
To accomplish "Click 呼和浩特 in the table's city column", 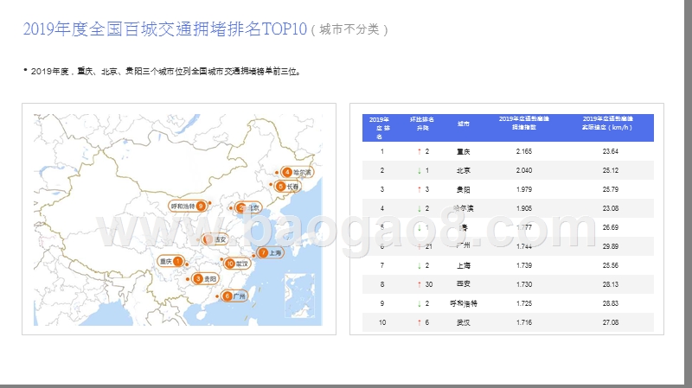I will [464, 303].
